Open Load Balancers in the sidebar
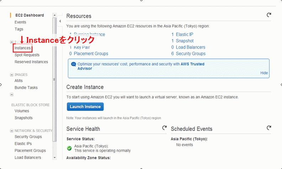Viewport: 282px width, 169px height. click(28, 158)
